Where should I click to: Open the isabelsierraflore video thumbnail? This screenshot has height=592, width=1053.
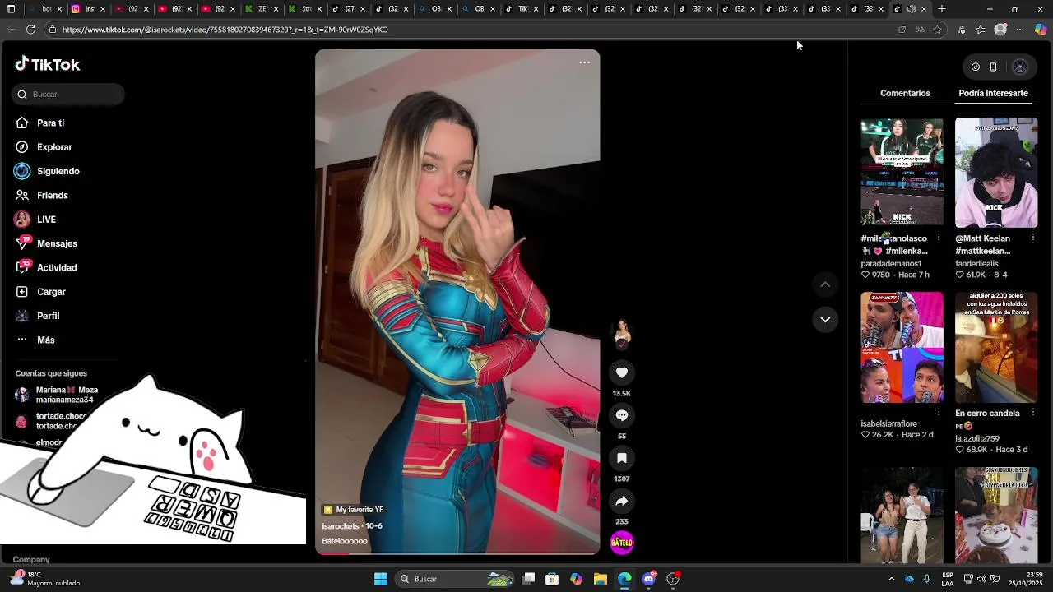[x=902, y=347]
